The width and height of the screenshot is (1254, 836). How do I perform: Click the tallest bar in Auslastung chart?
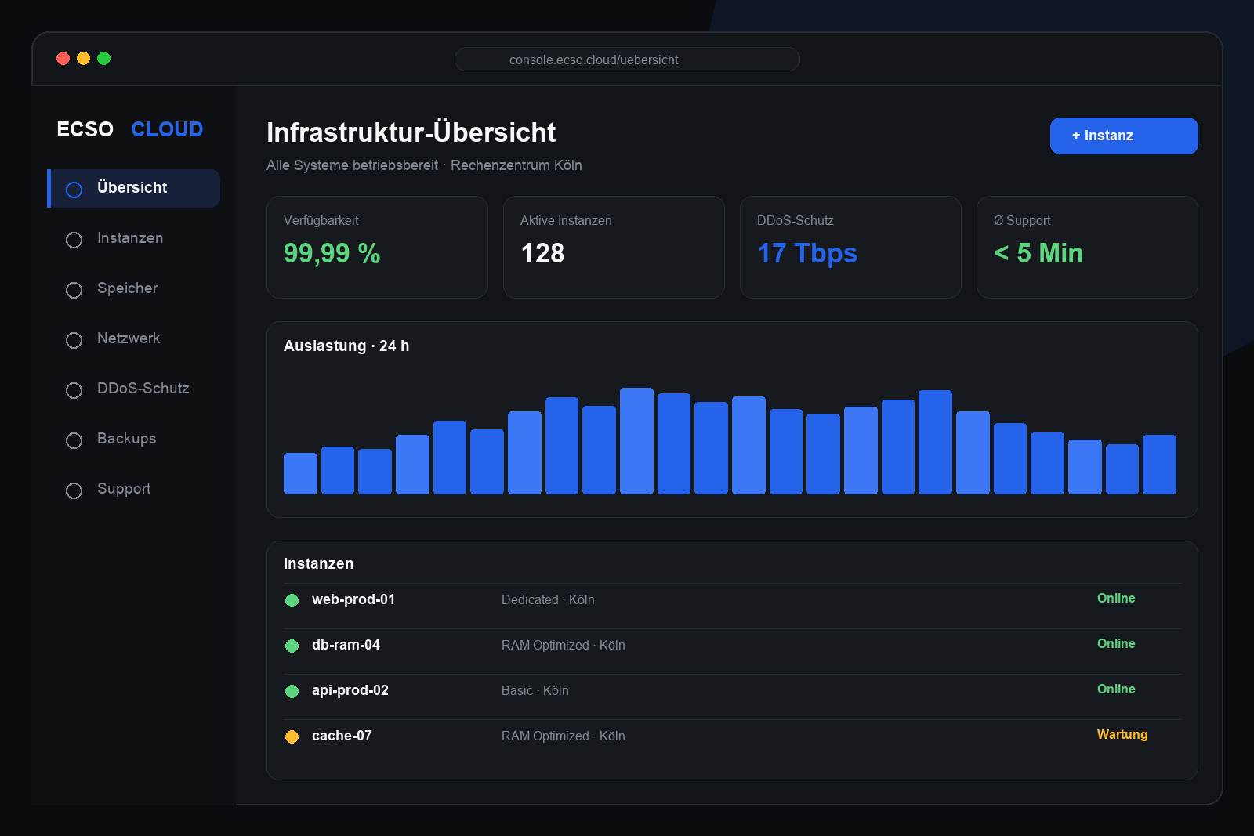tap(636, 441)
